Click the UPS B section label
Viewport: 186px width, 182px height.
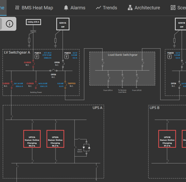coord(154,108)
